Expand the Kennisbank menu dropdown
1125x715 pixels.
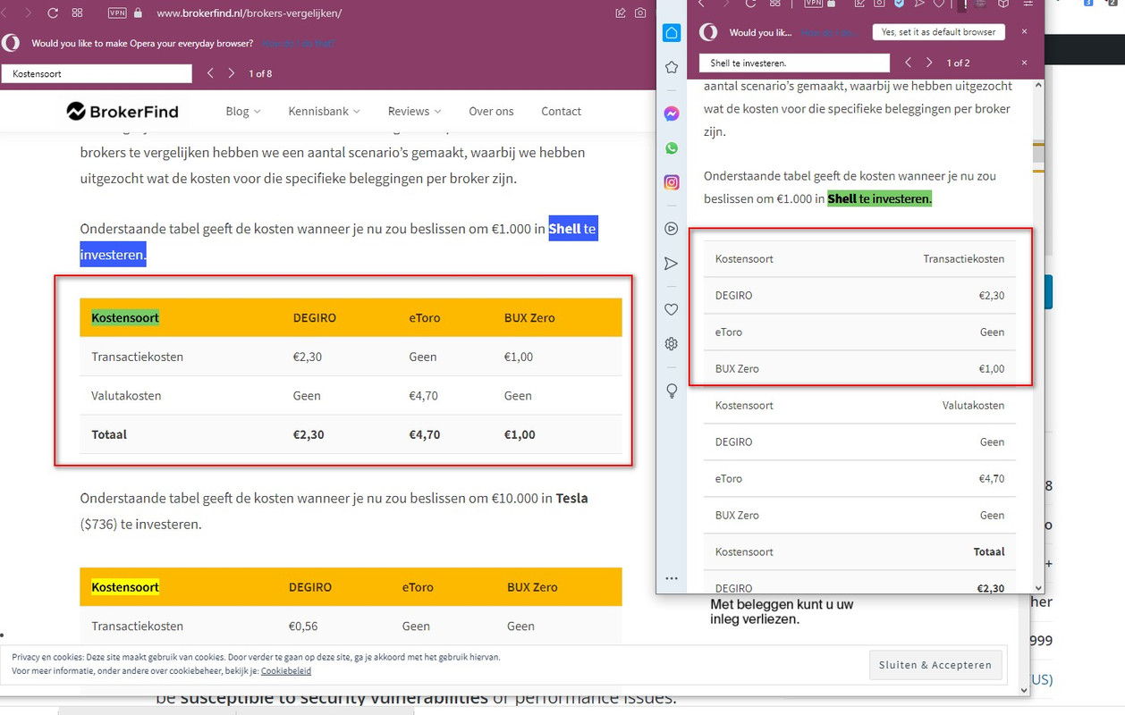(325, 111)
